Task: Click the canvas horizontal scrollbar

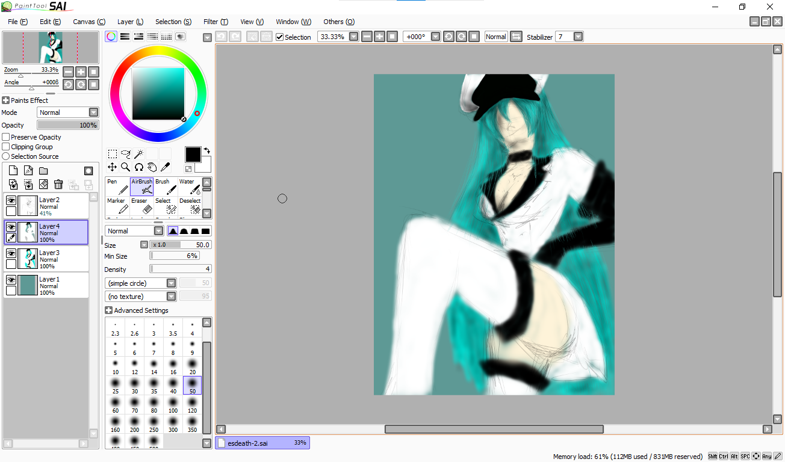Action: point(494,429)
